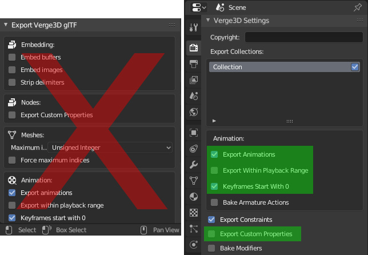Image resolution: width=368 pixels, height=255 pixels.
Task: Click the Select mouse icon in status bar
Action: coord(9,230)
